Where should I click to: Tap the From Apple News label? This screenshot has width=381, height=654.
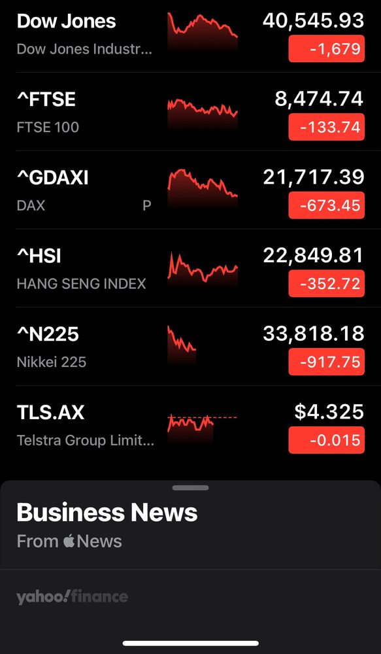69,542
